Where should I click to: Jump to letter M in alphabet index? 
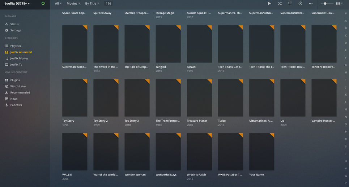[346, 109]
